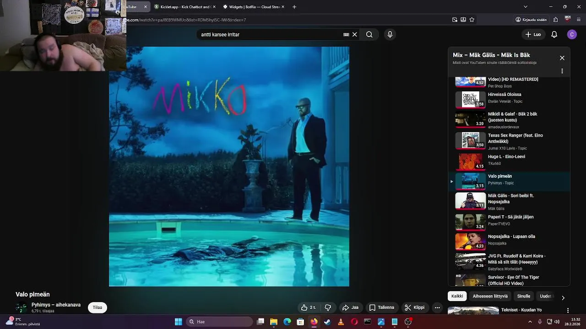Open Steam from the taskbar
Viewport: 586px width, 329px height.
click(x=327, y=322)
